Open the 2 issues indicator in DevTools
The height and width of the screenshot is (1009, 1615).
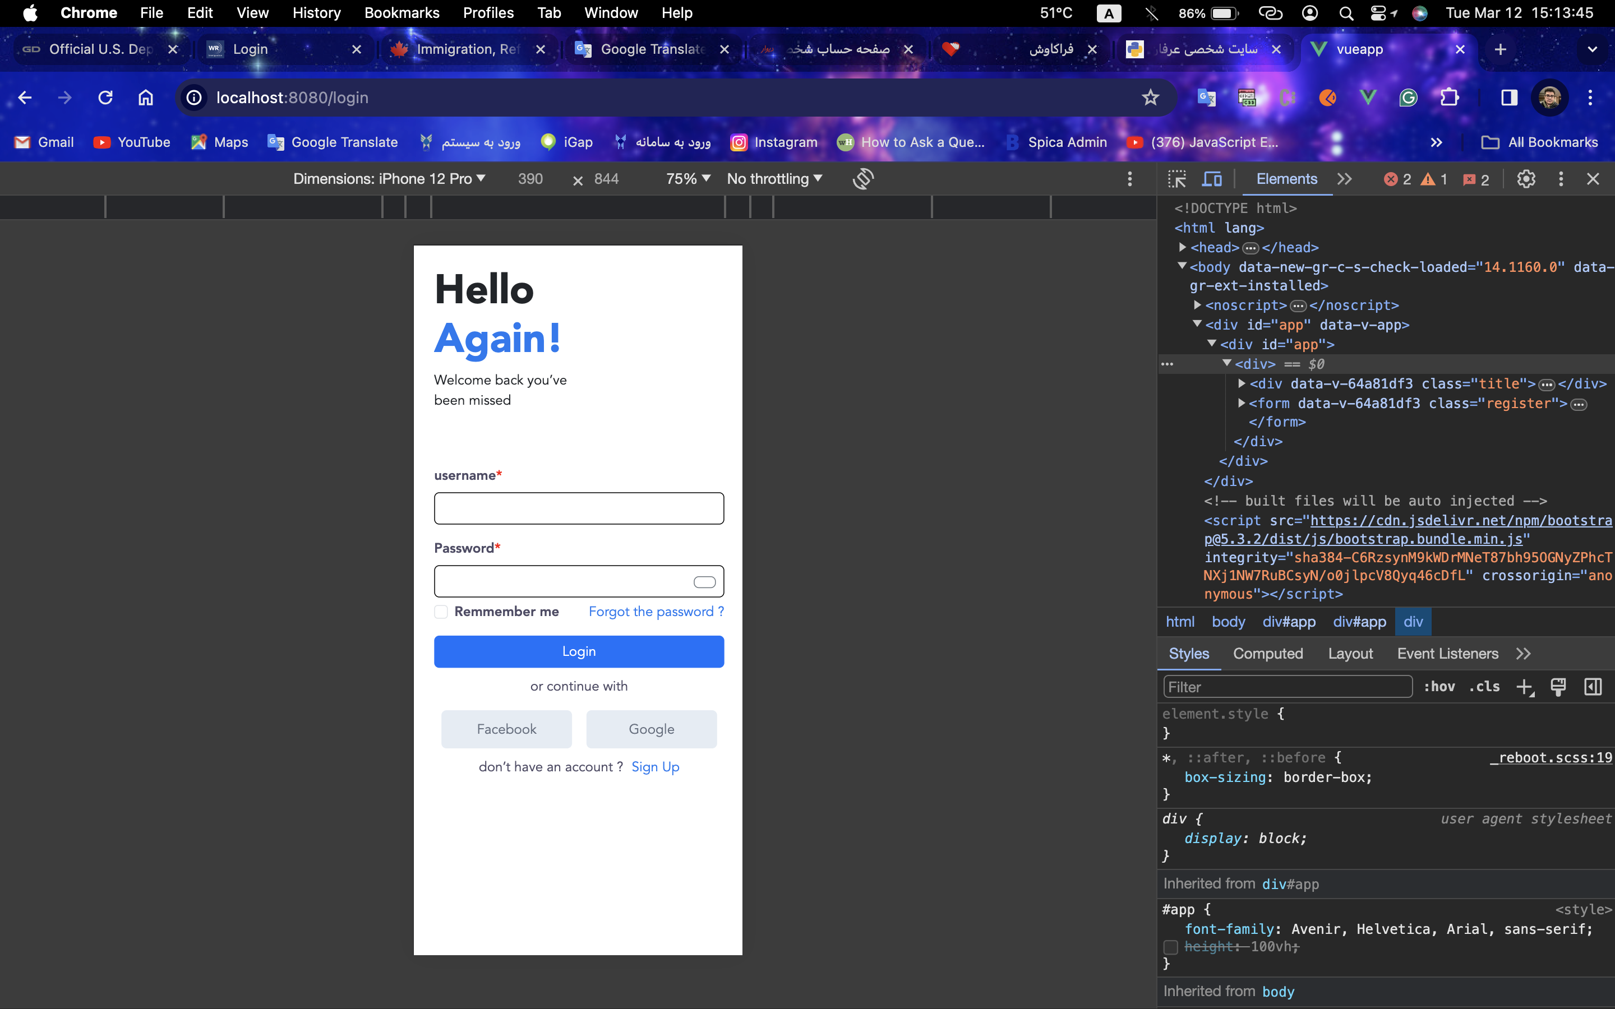click(x=1475, y=179)
